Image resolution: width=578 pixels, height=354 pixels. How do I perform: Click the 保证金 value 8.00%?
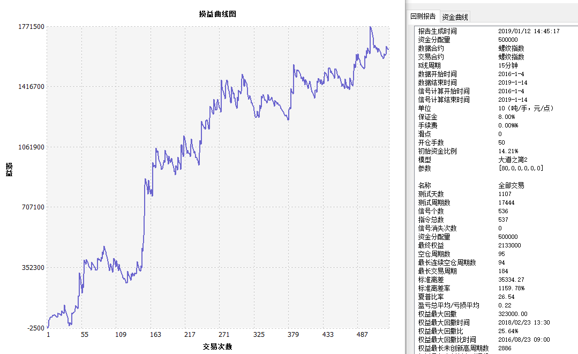coord(506,117)
